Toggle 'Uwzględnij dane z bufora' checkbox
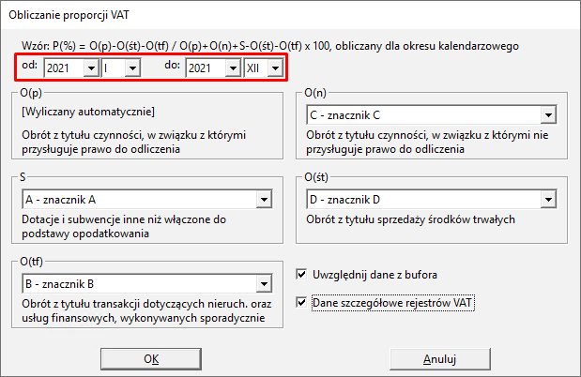The image size is (581, 377). [301, 275]
